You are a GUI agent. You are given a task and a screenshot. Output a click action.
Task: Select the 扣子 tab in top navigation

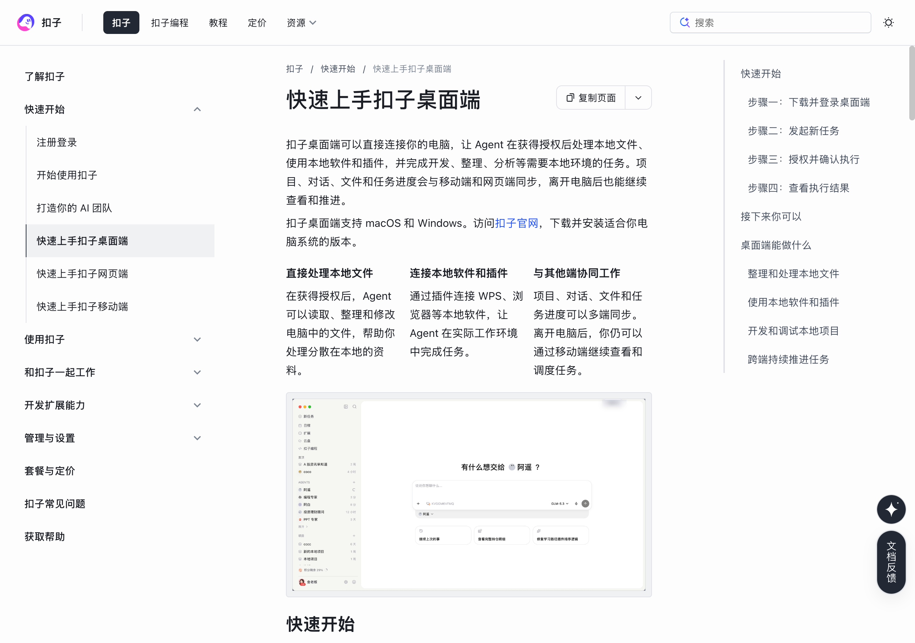coord(121,23)
